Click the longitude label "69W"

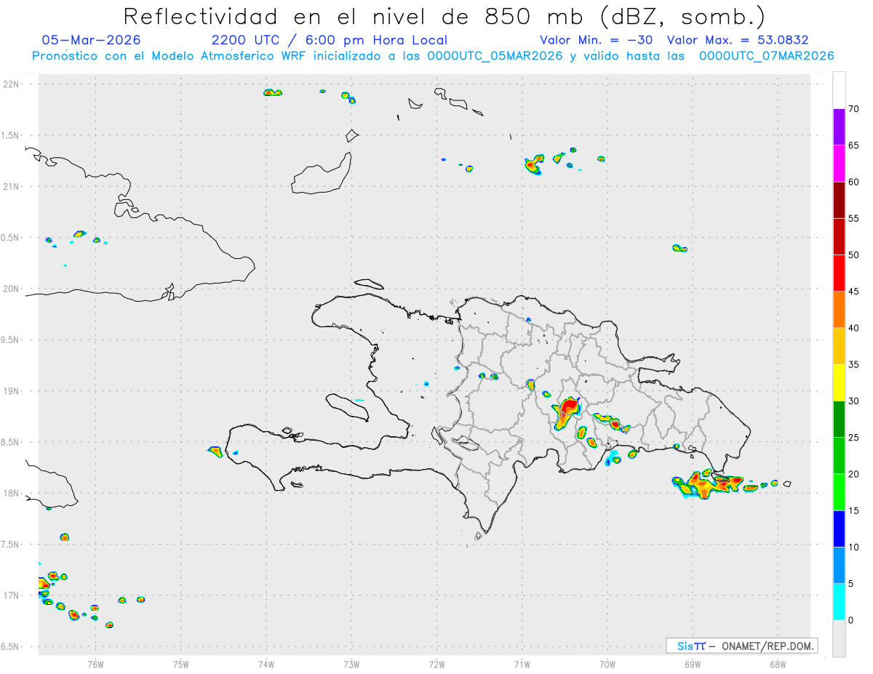pyautogui.click(x=692, y=665)
